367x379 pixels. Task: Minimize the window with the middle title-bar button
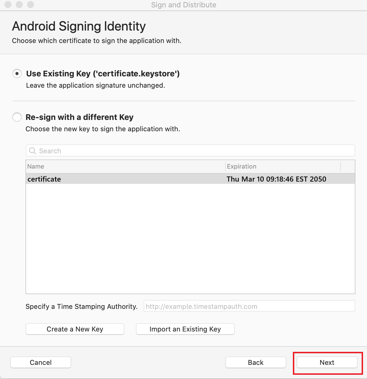pos(19,5)
